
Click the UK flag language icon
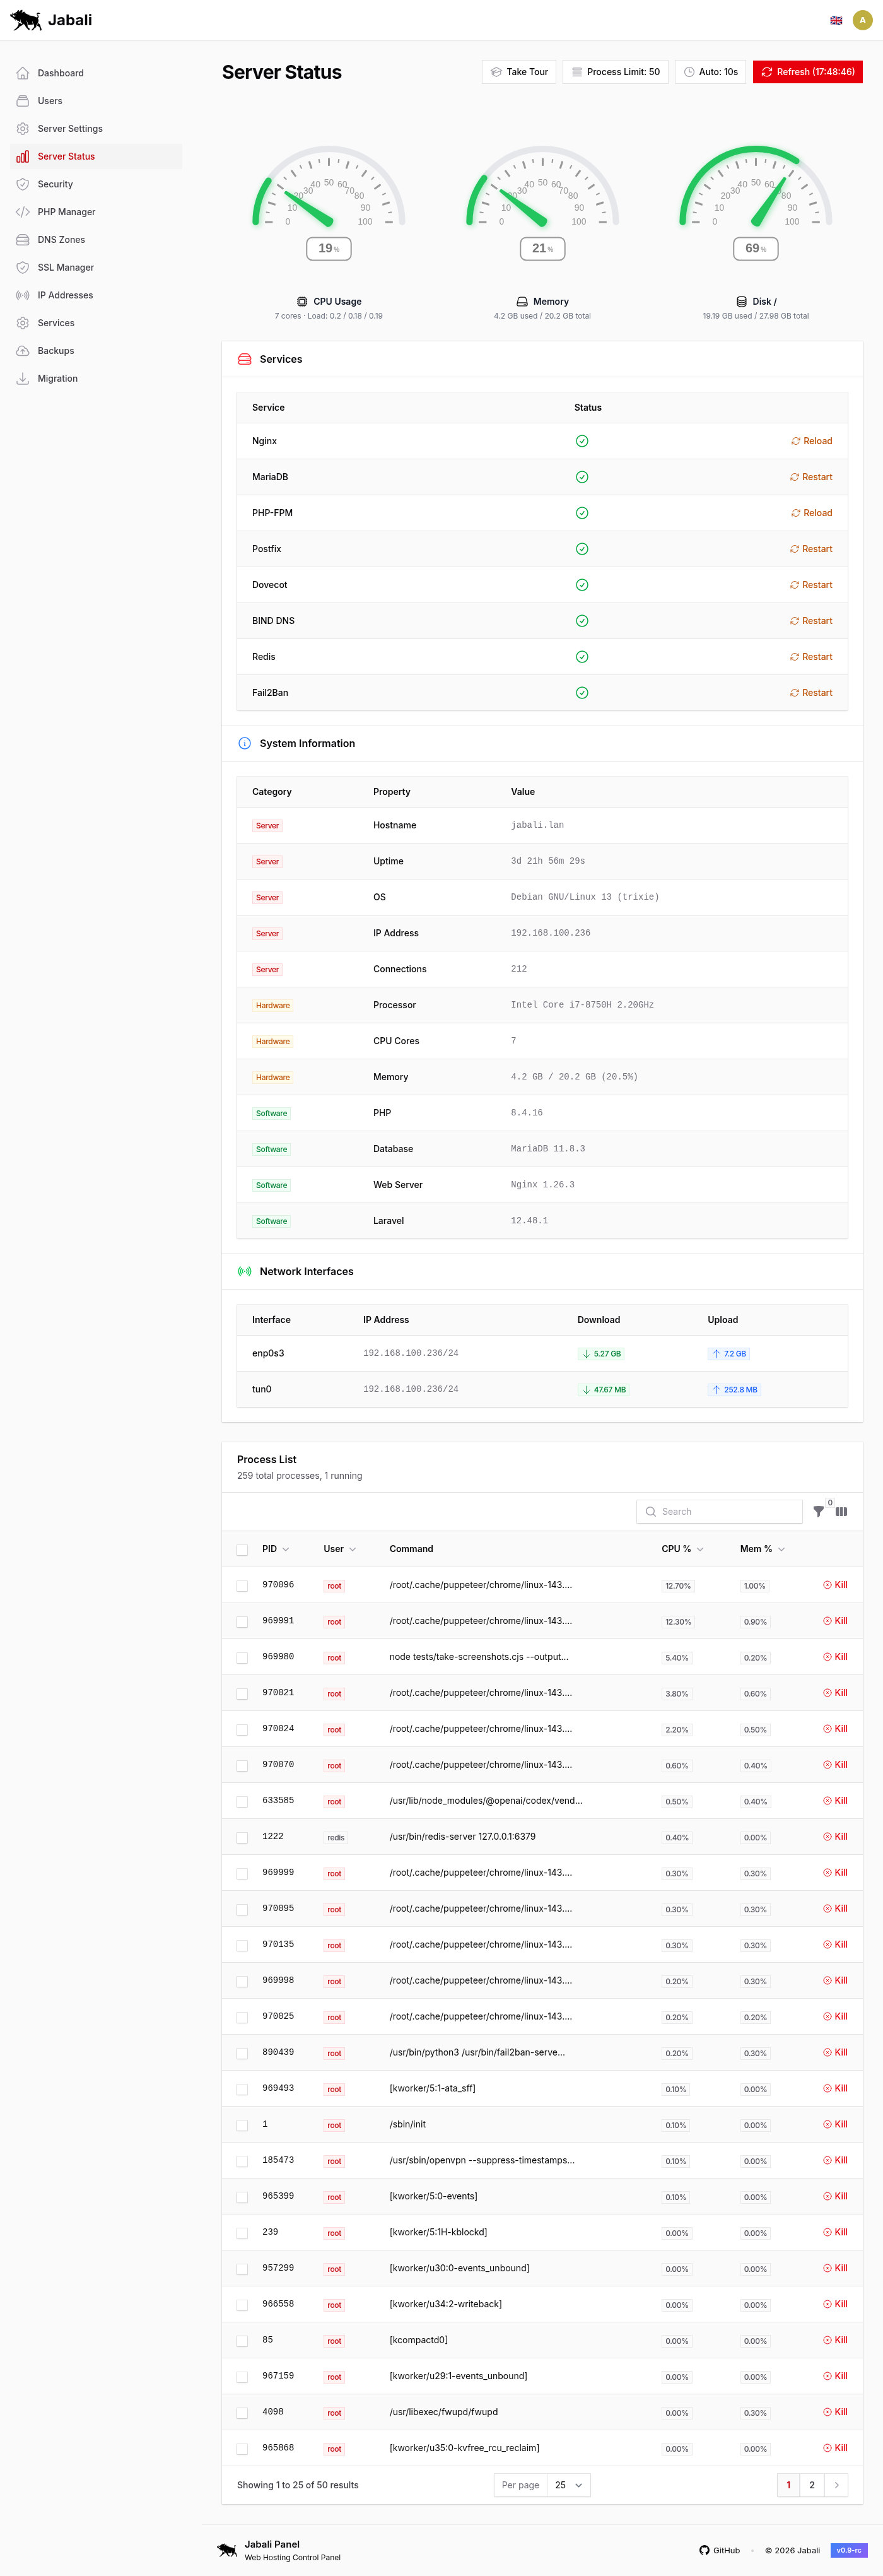pyautogui.click(x=836, y=20)
